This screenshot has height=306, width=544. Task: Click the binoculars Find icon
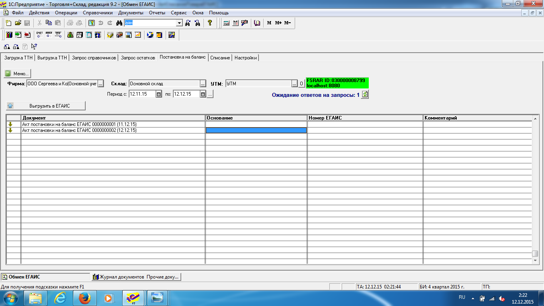[x=119, y=23]
